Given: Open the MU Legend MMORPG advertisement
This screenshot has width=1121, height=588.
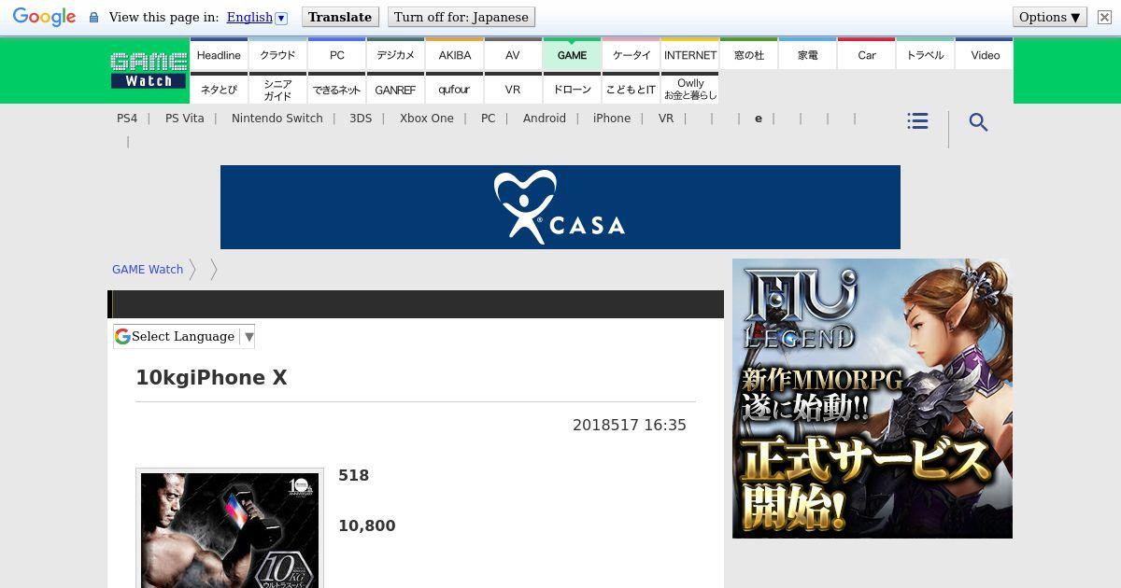Looking at the screenshot, I should click(873, 399).
